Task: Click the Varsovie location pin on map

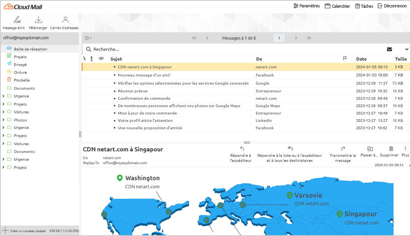Action: coord(290,195)
